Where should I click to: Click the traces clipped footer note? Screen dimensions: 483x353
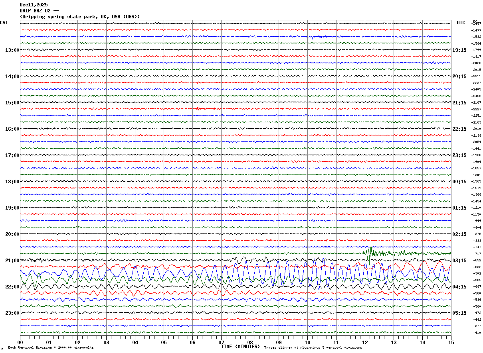(x=313, y=348)
